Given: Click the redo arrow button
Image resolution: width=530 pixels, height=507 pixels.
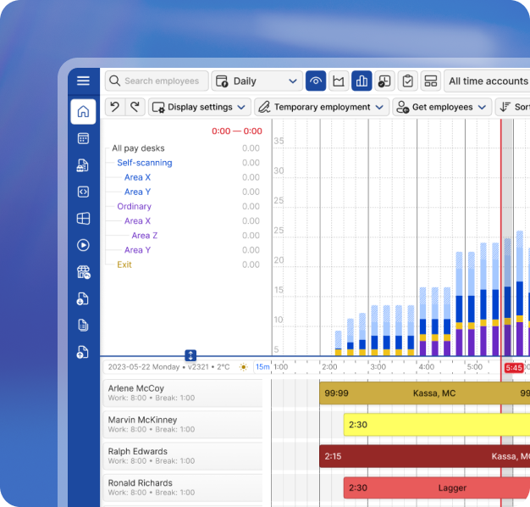Looking at the screenshot, I should coord(135,107).
